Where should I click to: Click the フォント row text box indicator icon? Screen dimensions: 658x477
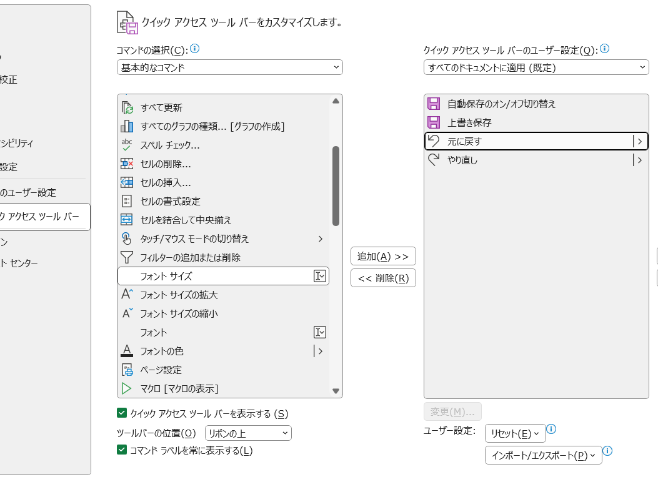pos(320,332)
